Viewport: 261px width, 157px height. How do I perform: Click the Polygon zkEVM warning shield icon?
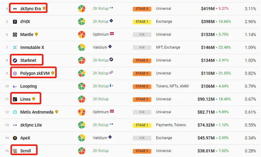pyautogui.click(x=53, y=73)
